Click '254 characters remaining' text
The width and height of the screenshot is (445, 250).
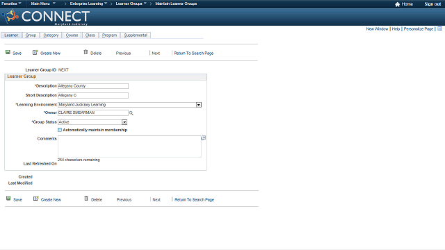(79, 160)
